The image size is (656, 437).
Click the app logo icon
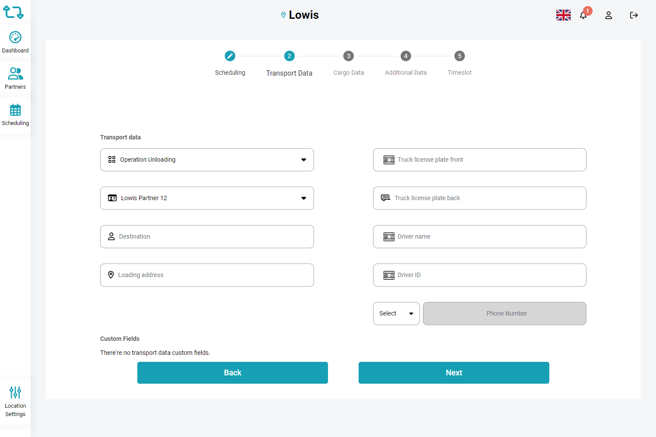click(14, 12)
